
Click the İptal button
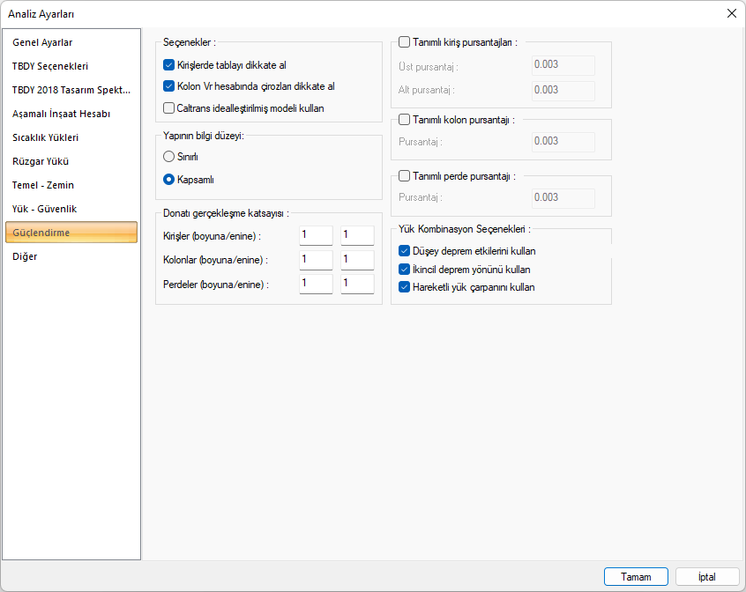pos(707,577)
